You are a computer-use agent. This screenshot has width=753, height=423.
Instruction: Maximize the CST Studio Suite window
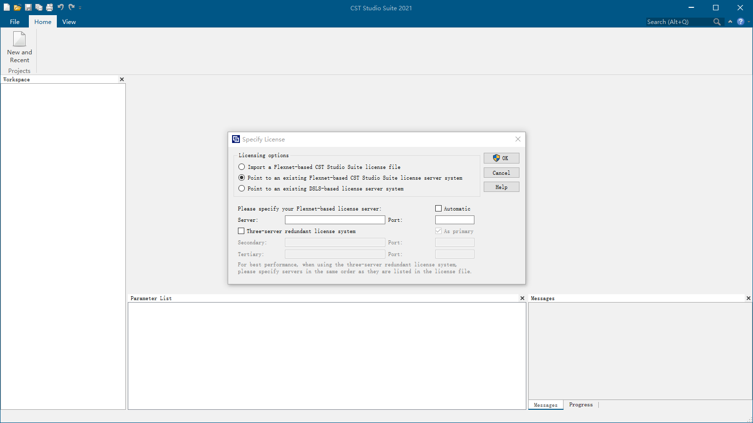716,7
